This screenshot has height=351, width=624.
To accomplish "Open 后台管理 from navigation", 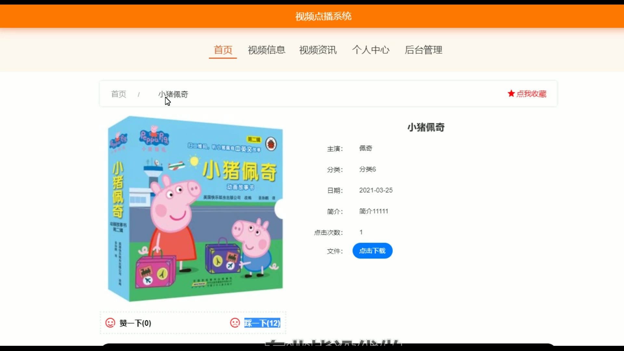I will pyautogui.click(x=423, y=50).
